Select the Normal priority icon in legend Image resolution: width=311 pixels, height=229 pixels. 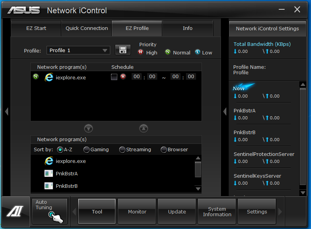click(168, 52)
